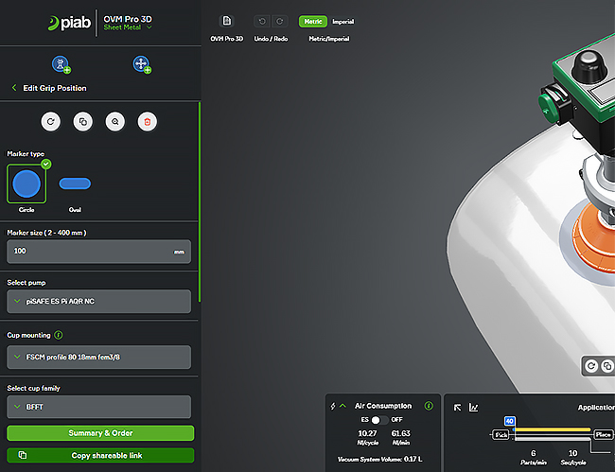Screen dimensions: 615x472
Task: Click the Cup mounting info icon
Action: [59, 335]
